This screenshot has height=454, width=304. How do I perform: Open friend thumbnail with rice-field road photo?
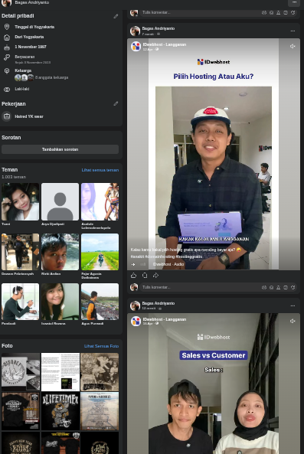[100, 252]
